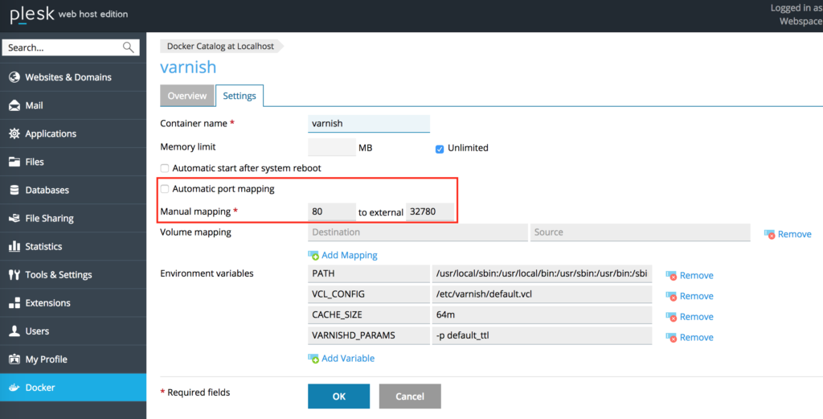The width and height of the screenshot is (823, 419).
Task: Click the Databases cylinder icon
Action: [14, 190]
